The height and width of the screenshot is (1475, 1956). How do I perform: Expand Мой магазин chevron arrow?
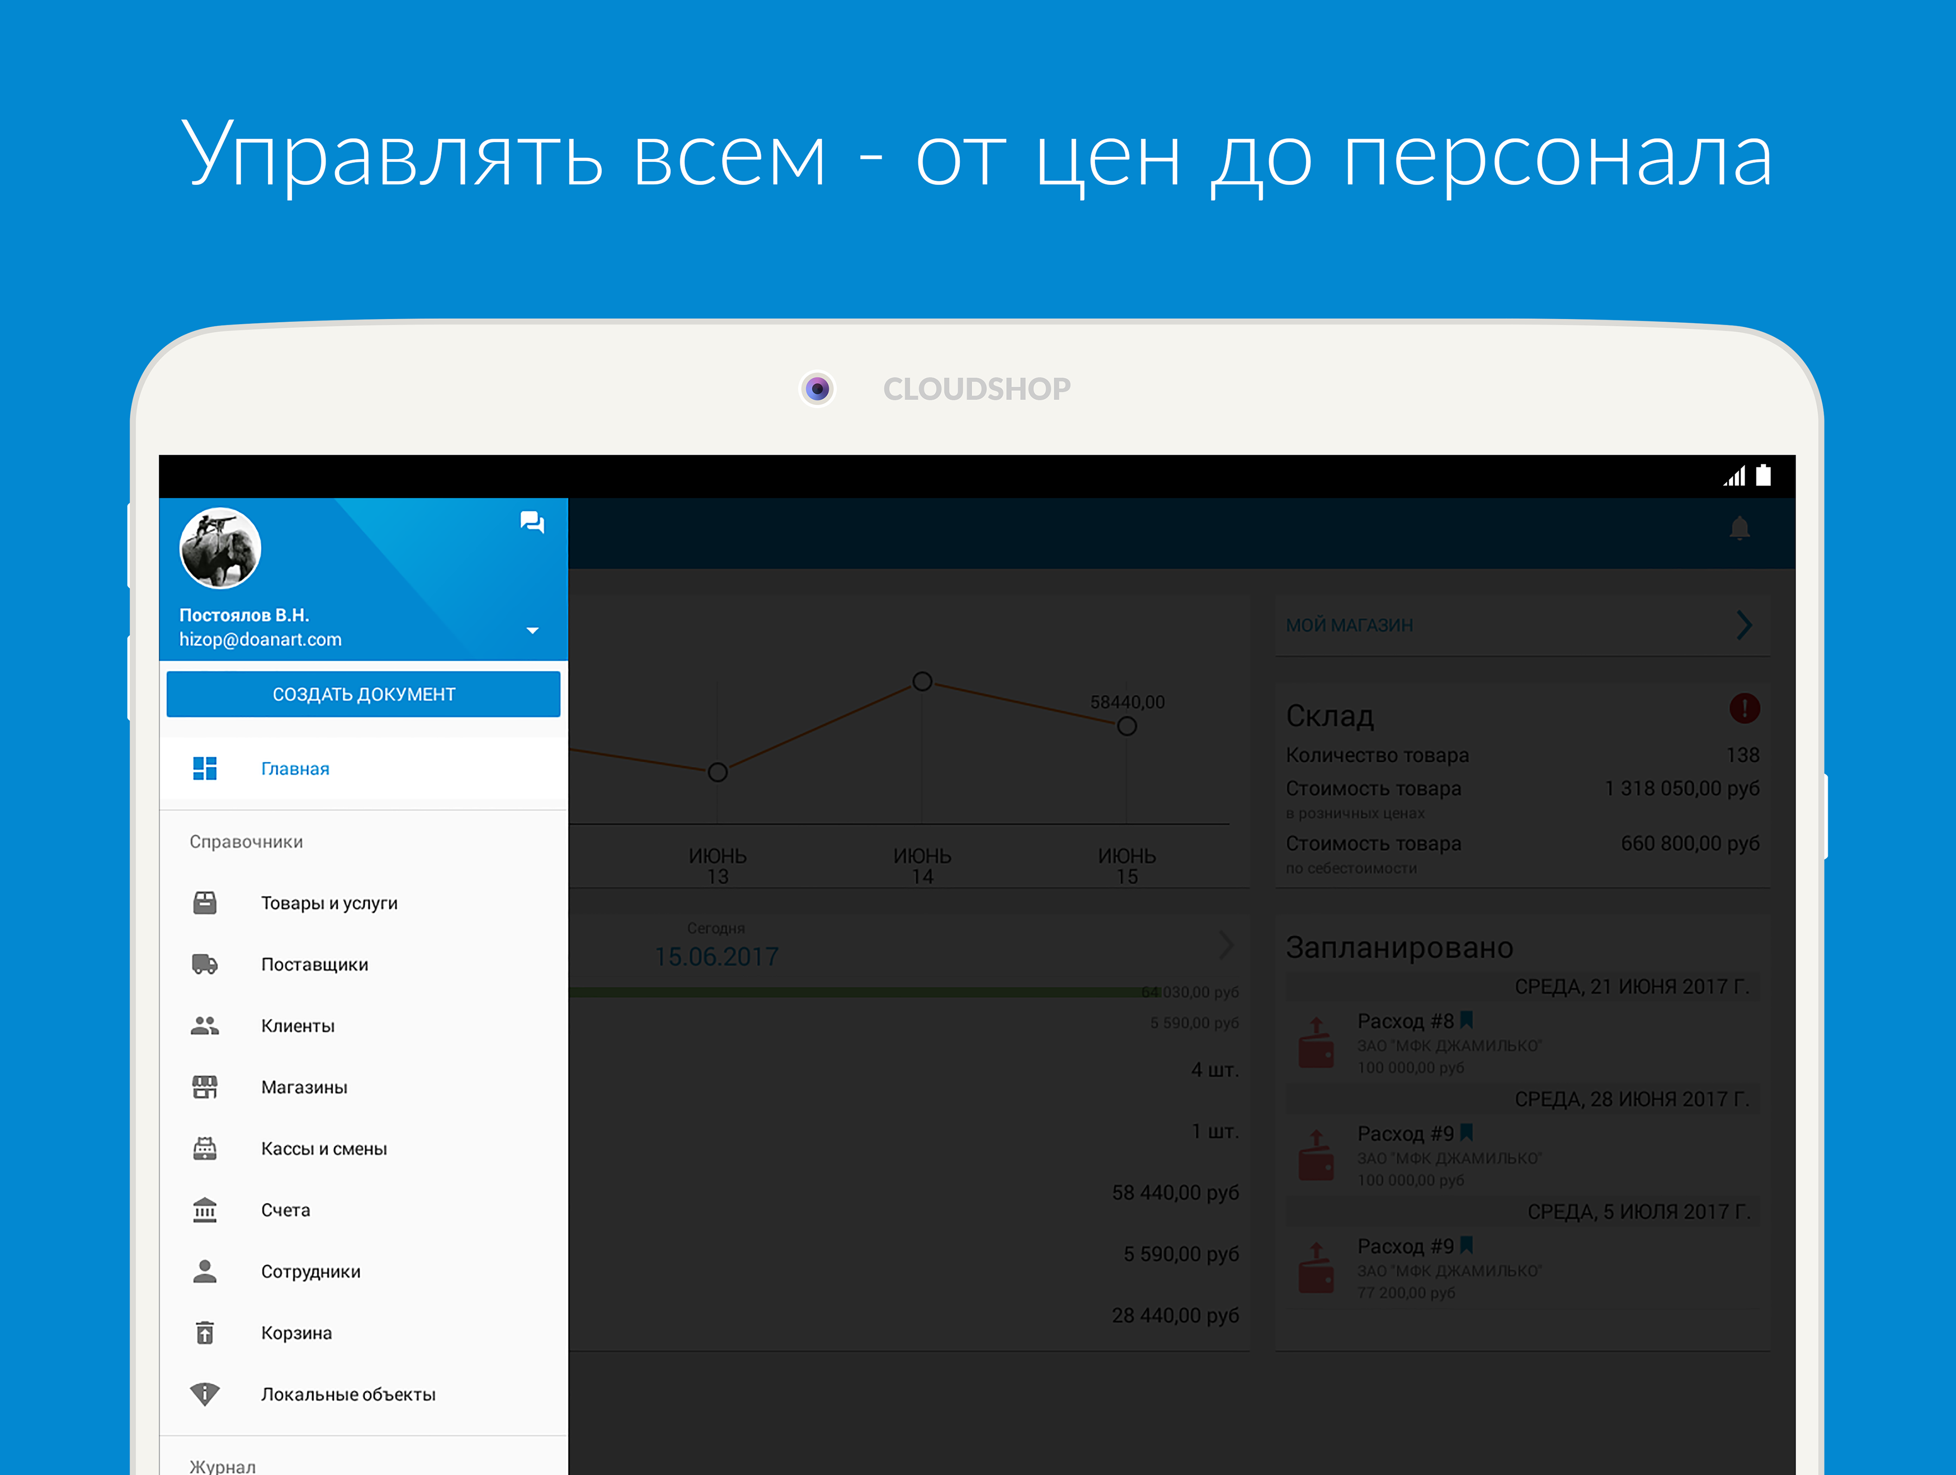click(1744, 625)
